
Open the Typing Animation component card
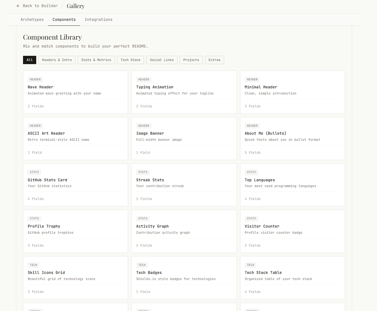(x=184, y=92)
